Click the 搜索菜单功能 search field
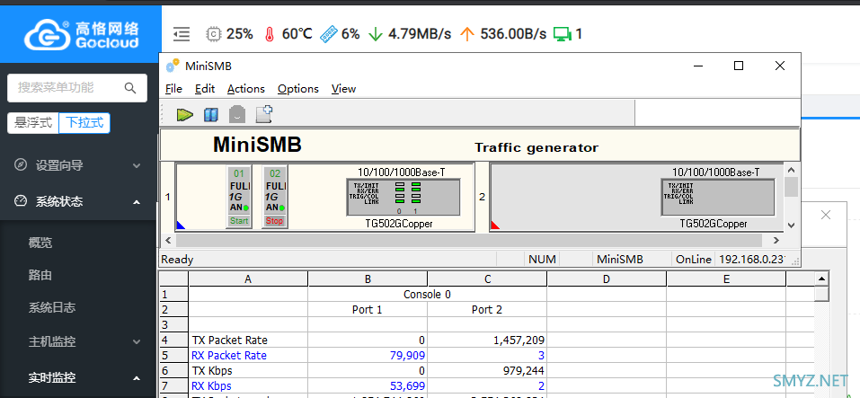 click(x=76, y=88)
